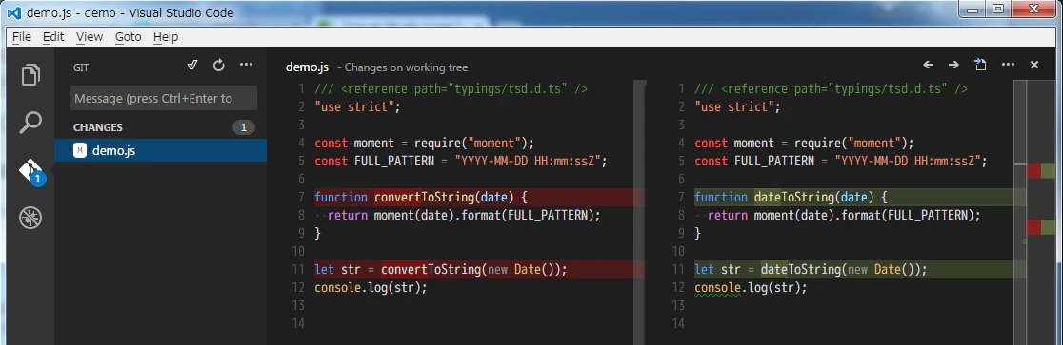Click the commit message input field

click(x=164, y=98)
